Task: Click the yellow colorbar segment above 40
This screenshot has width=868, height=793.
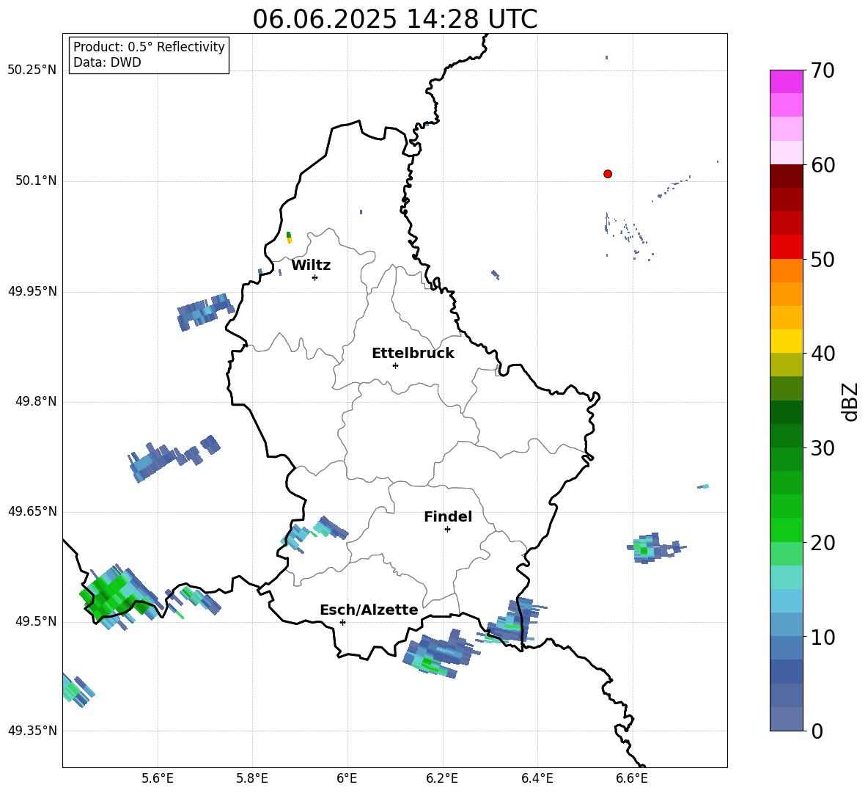Action: coord(786,341)
